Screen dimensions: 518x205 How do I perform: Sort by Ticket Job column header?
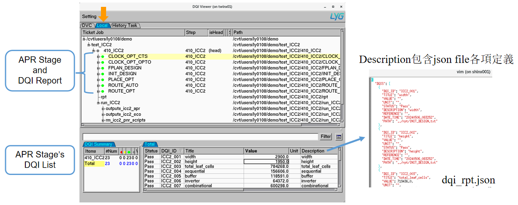point(133,32)
